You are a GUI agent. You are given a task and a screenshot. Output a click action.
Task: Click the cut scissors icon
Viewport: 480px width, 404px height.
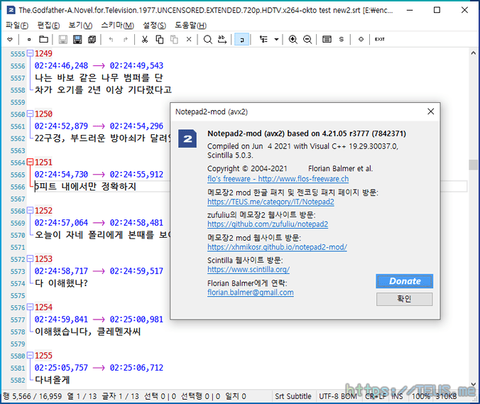[145, 39]
